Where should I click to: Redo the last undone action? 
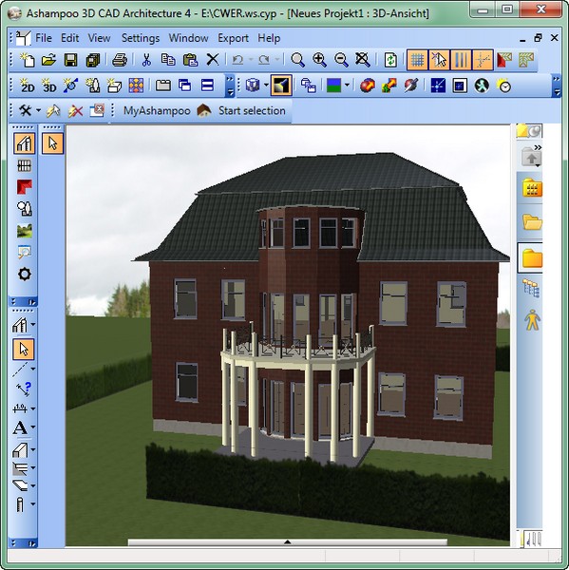pyautogui.click(x=264, y=60)
